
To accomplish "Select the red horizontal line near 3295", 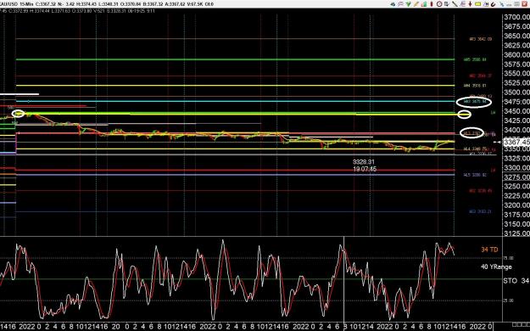I will (235, 171).
